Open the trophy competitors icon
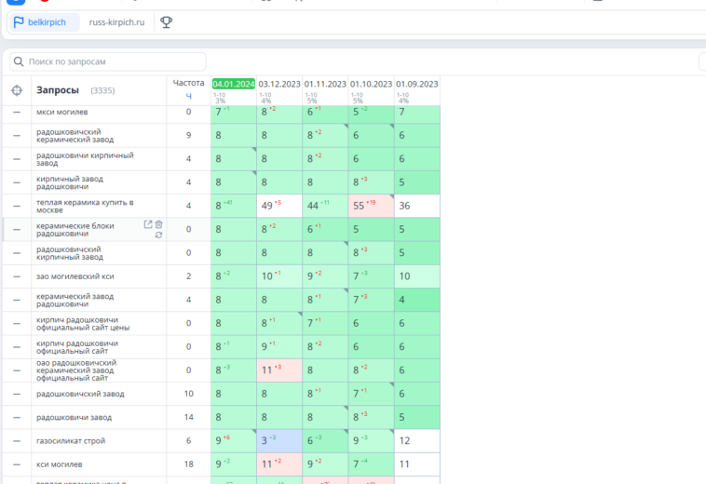Screen dimensions: 706x484 click(x=166, y=22)
